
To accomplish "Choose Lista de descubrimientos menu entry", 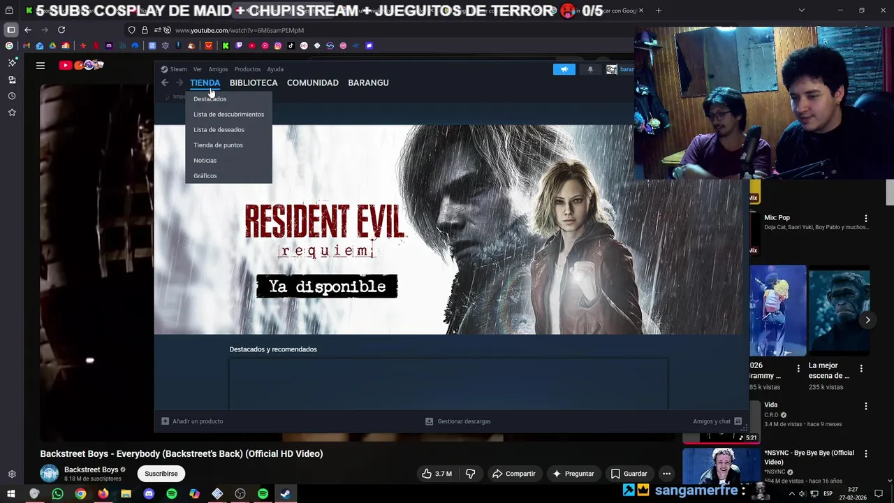I will coord(228,114).
